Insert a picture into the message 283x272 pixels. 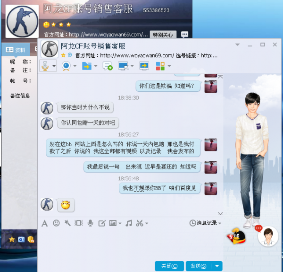click(113, 223)
